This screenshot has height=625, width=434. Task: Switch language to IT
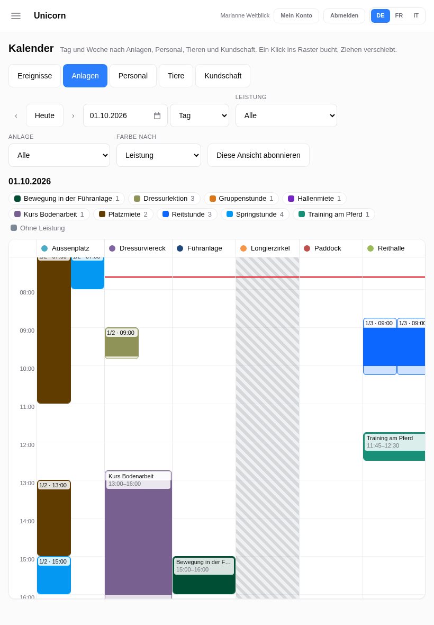pyautogui.click(x=415, y=16)
